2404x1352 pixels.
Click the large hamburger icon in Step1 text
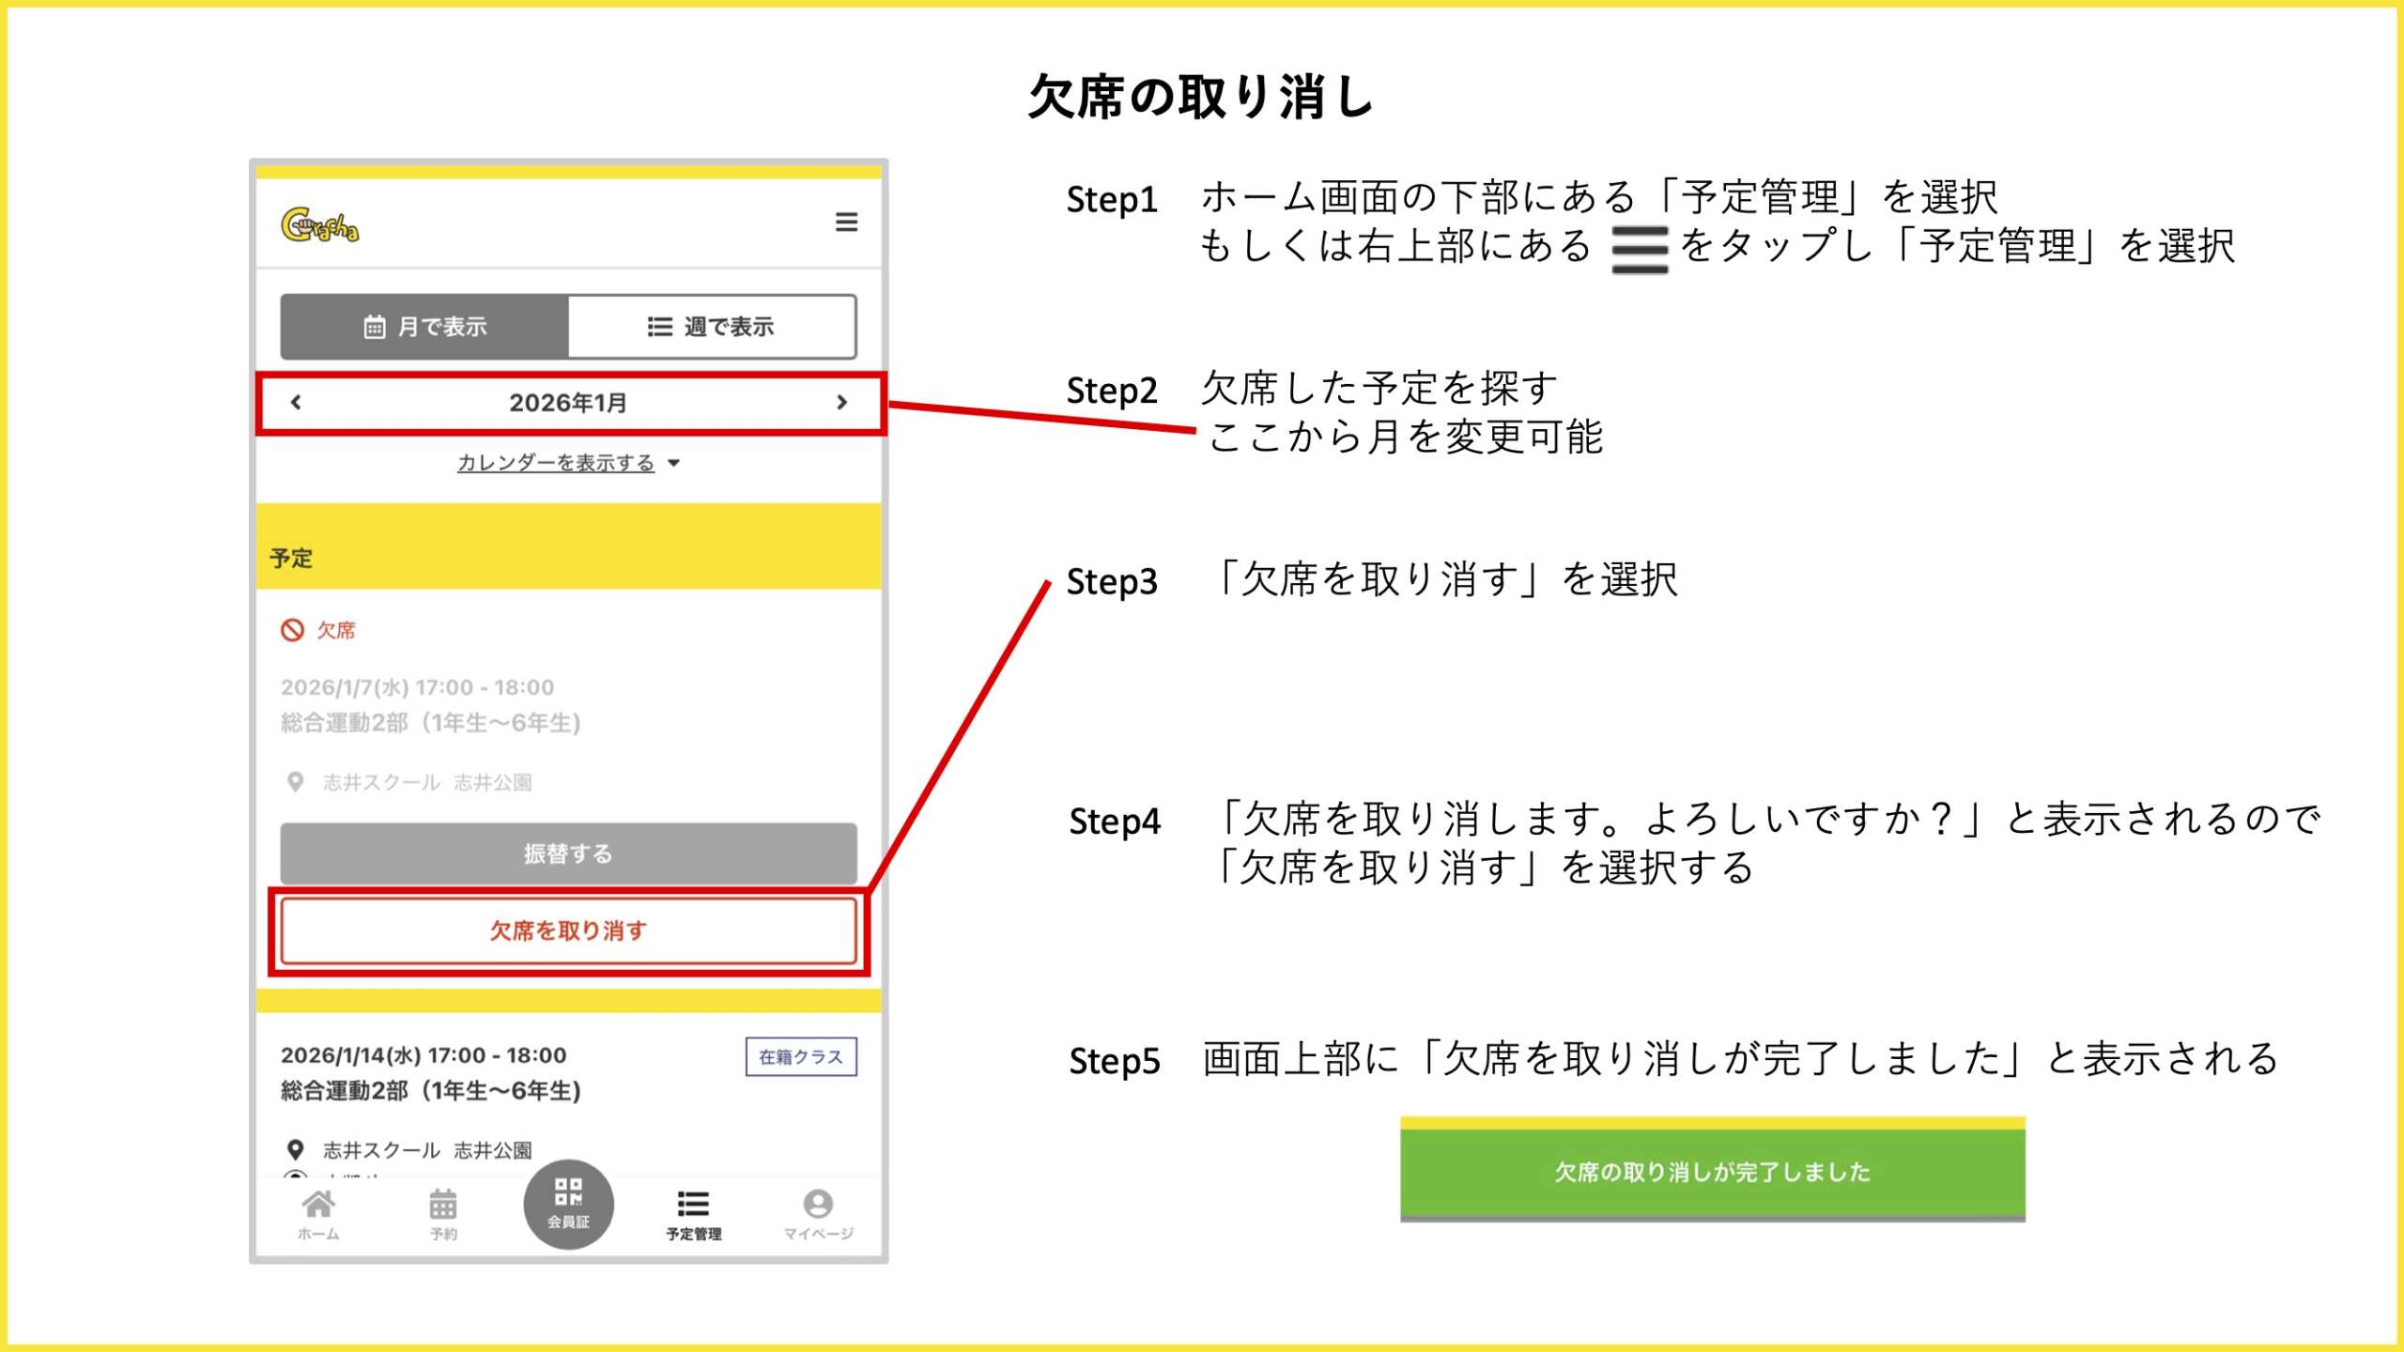(1639, 250)
